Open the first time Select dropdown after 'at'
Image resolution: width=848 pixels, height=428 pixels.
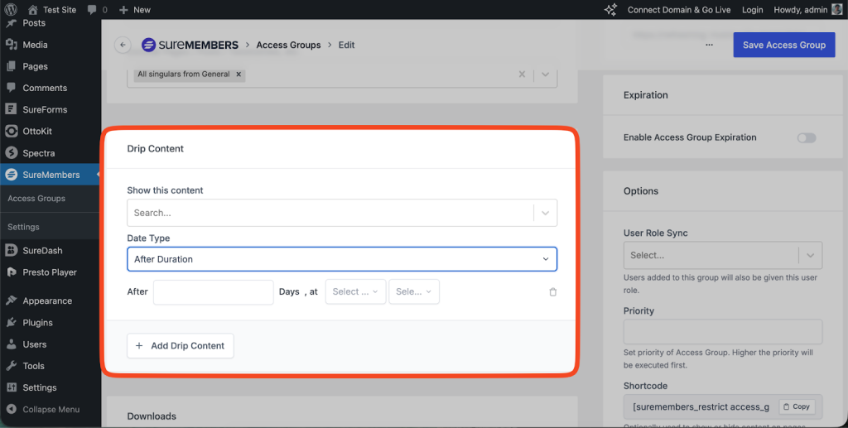355,291
